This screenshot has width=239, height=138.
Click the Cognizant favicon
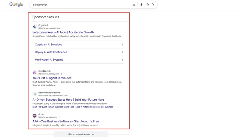point(35,27)
